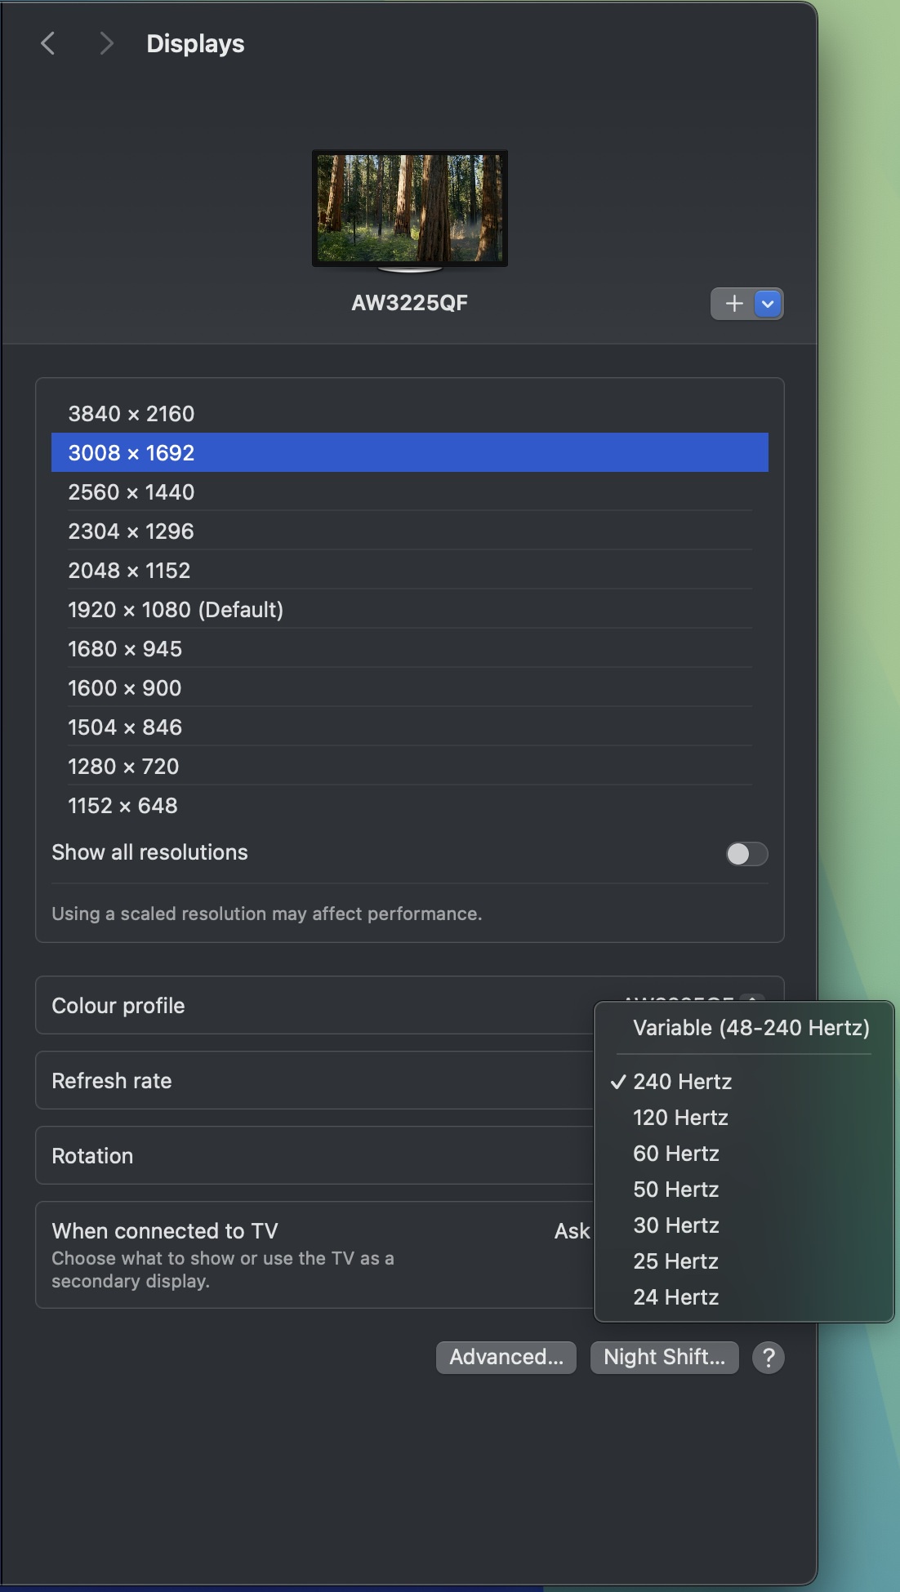Screen dimensions: 900x1592
Task: Open the help question mark button
Action: [x=768, y=1358]
